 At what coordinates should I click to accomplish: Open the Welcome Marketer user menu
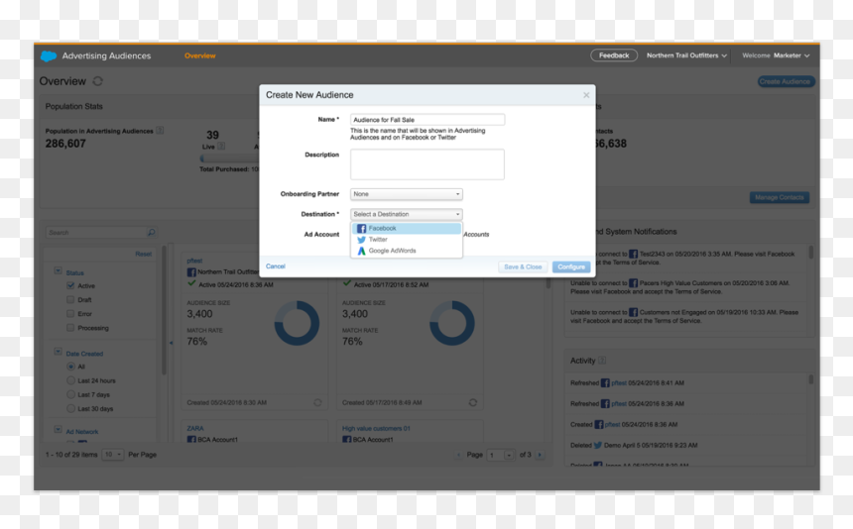776,55
